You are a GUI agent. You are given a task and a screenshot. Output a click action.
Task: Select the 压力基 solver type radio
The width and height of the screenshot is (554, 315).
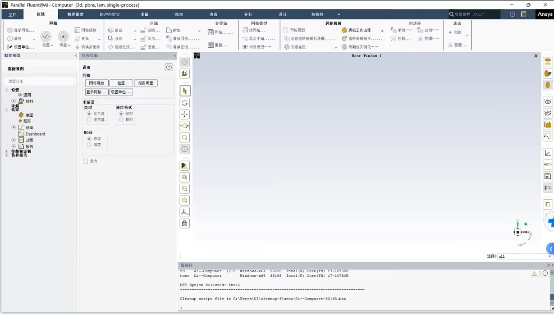[x=89, y=114]
